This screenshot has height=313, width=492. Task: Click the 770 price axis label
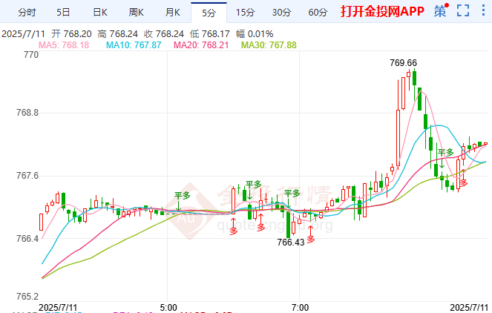click(x=31, y=55)
